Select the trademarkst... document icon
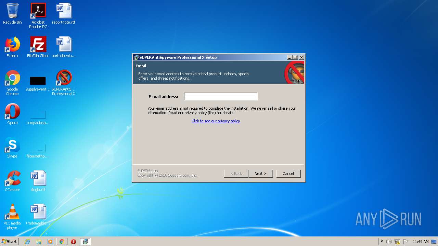This screenshot has height=246, width=438. click(x=38, y=215)
